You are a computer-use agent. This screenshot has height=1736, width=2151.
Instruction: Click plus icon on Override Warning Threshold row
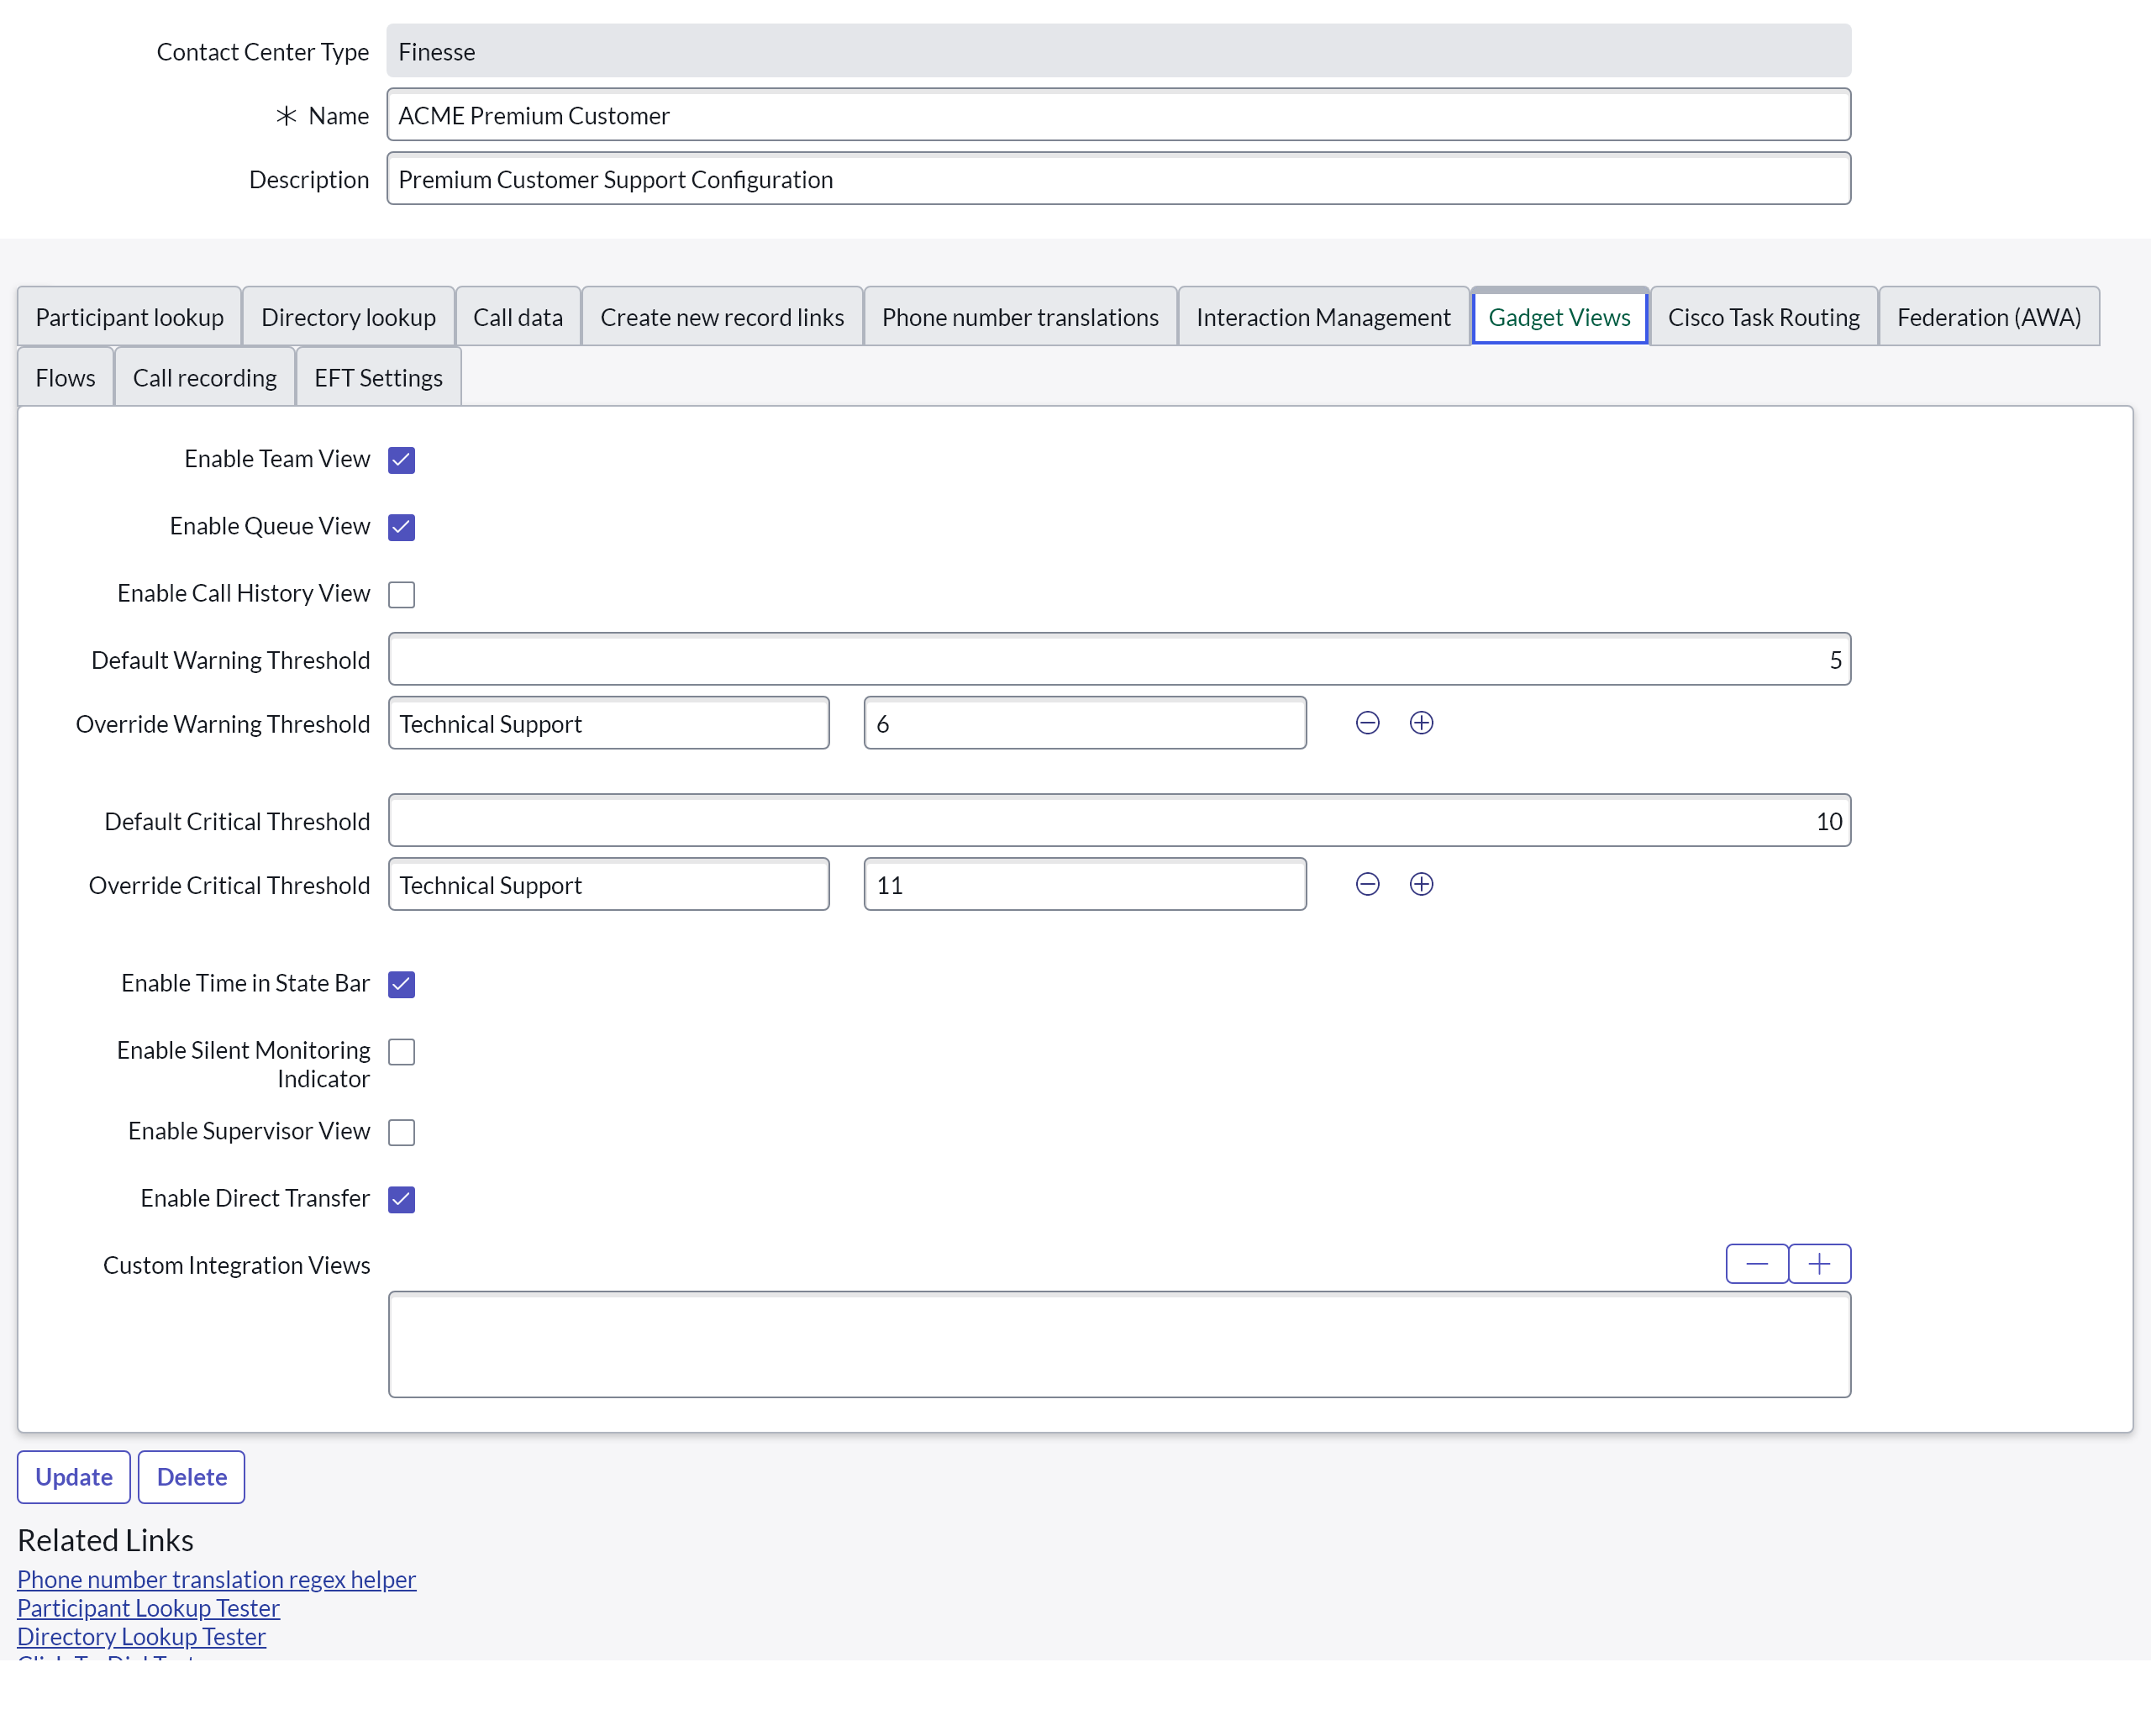pyautogui.click(x=1421, y=723)
